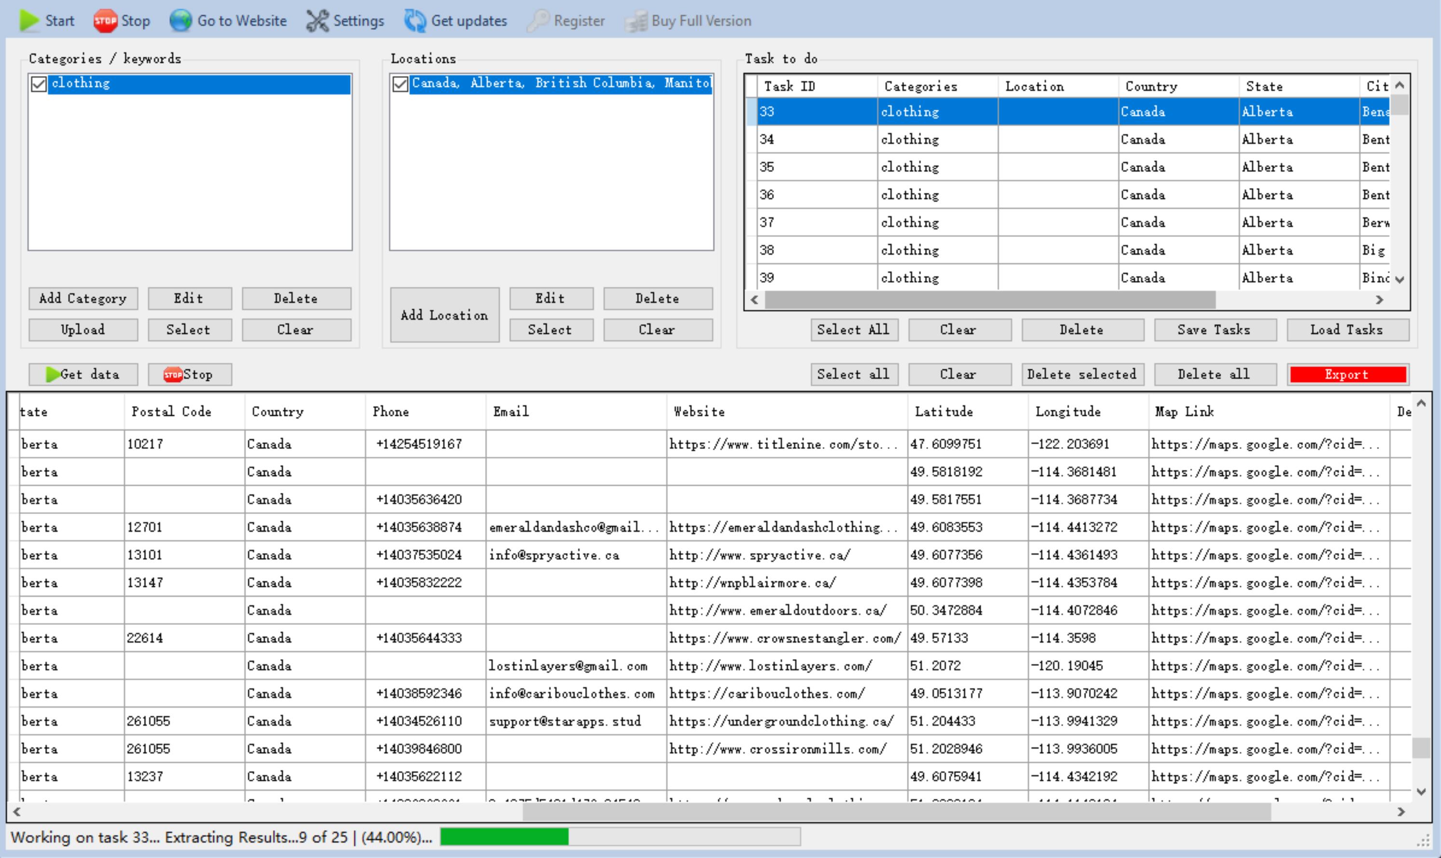Screen dimensions: 1441x858
Task: Click Get updates toolbar label
Action: (x=469, y=21)
